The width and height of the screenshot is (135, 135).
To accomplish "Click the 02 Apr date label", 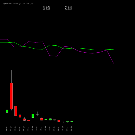I will 11,129.
